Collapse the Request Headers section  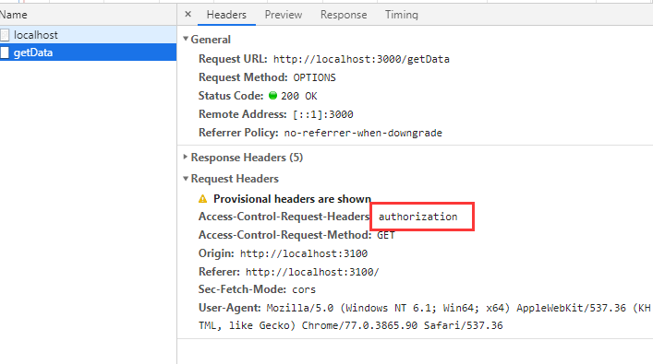tap(186, 179)
